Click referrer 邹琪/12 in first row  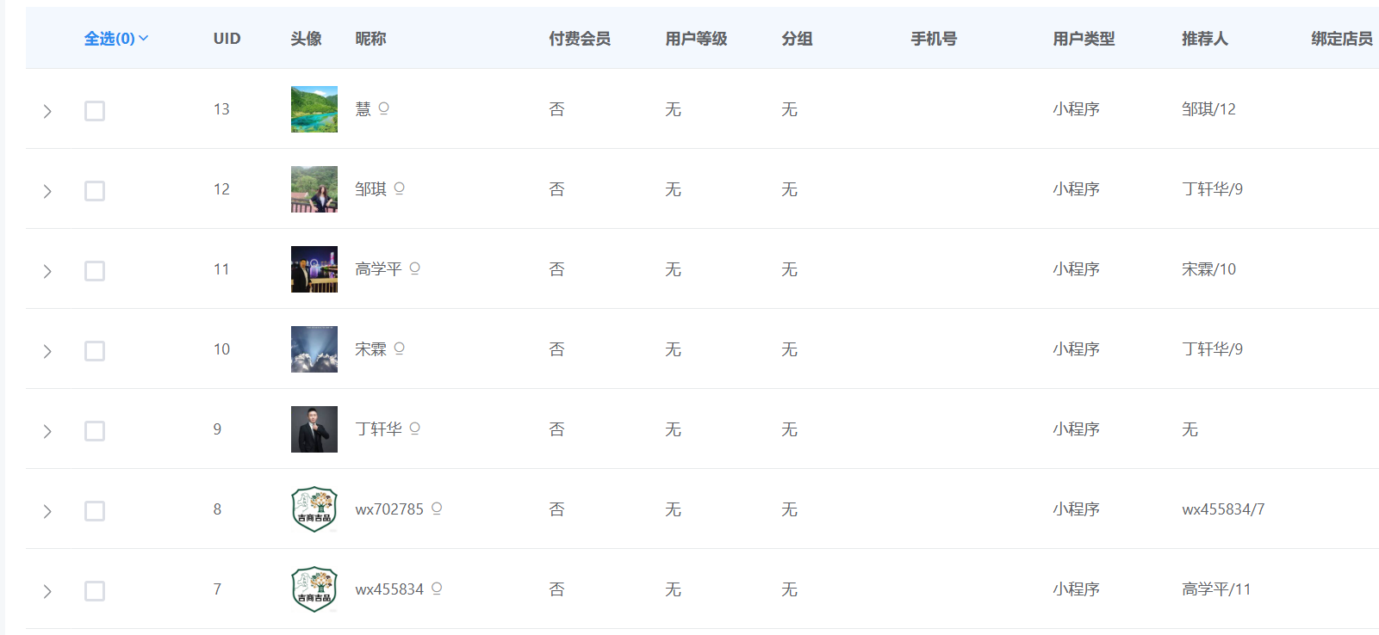pos(1208,109)
